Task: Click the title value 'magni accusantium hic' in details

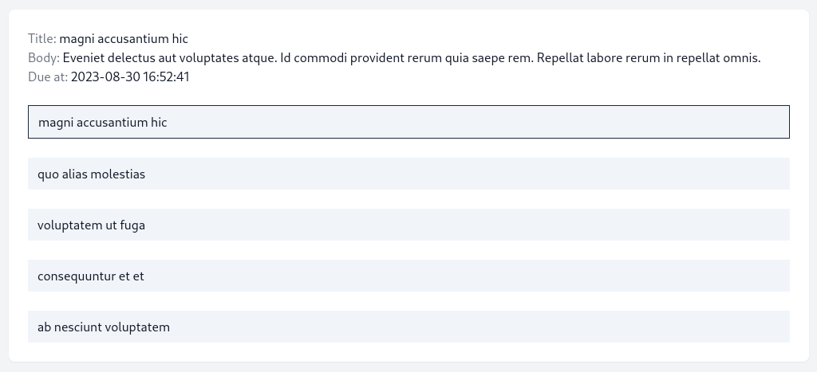Action: (x=124, y=39)
